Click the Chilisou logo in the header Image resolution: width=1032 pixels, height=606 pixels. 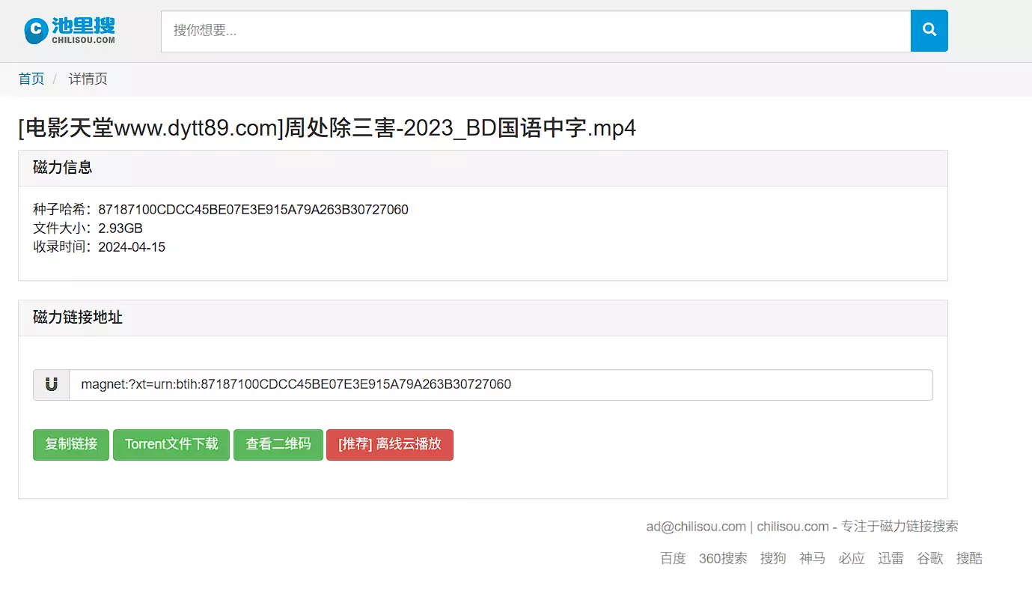pos(70,31)
